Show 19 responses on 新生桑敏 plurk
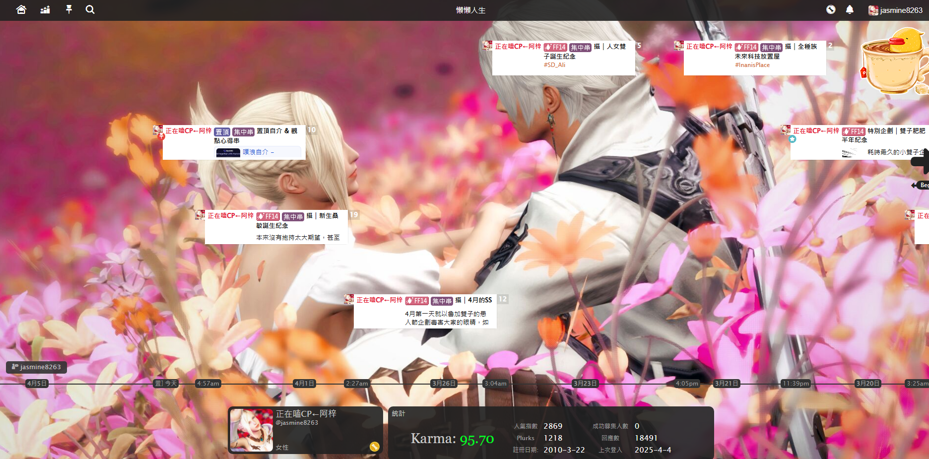The height and width of the screenshot is (459, 929). [x=354, y=215]
